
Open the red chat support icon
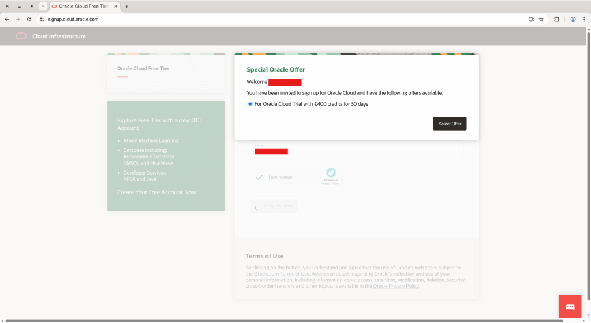570,306
